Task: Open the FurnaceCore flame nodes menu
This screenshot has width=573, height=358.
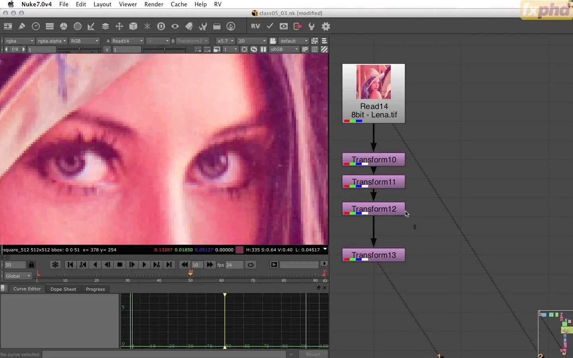Action: pyautogui.click(x=231, y=26)
